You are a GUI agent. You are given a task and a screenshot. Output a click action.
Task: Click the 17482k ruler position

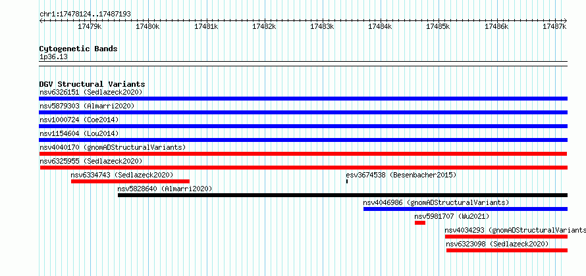(x=264, y=26)
